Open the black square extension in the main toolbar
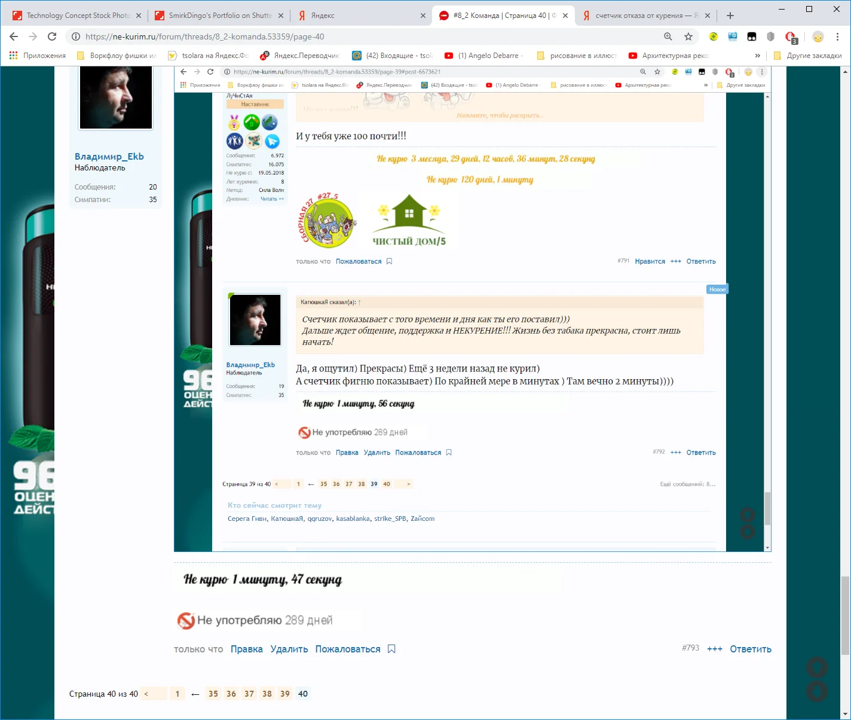Image resolution: width=851 pixels, height=720 pixels. click(752, 36)
